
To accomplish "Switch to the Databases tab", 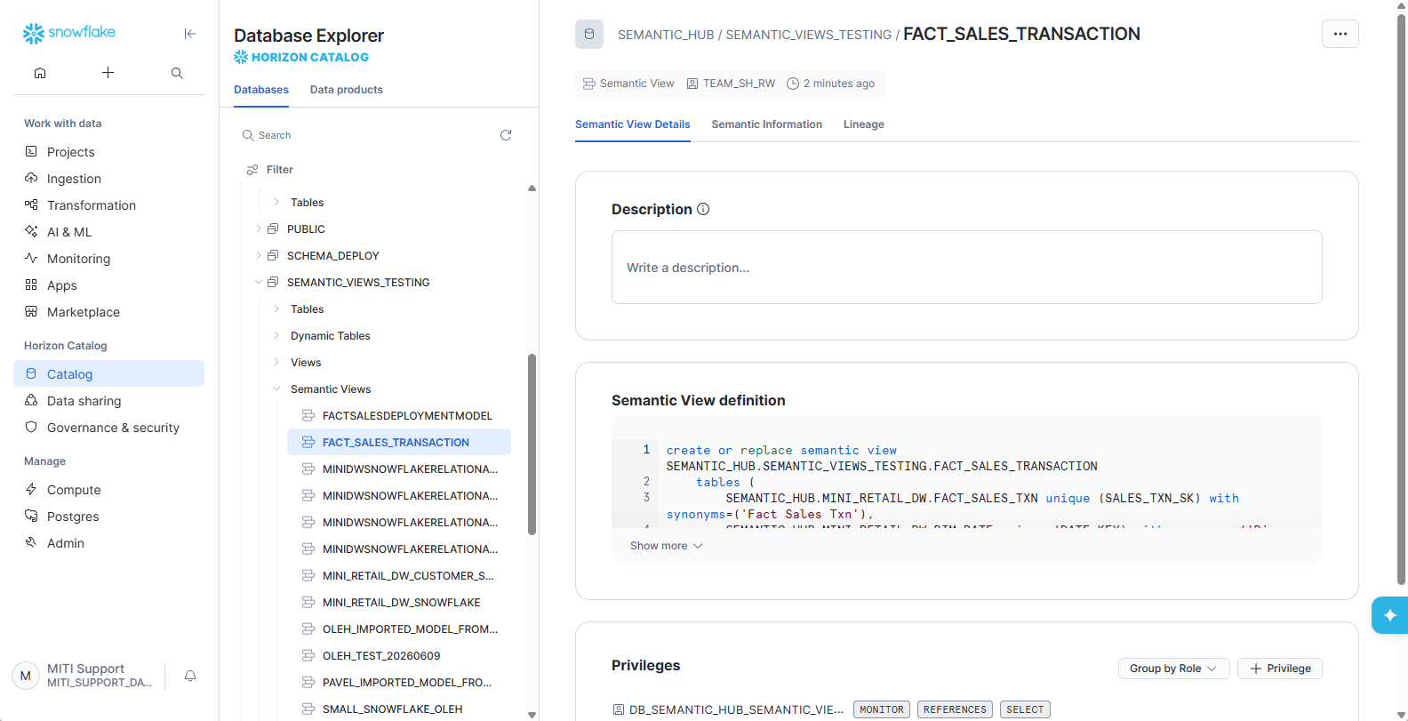I will [x=261, y=90].
